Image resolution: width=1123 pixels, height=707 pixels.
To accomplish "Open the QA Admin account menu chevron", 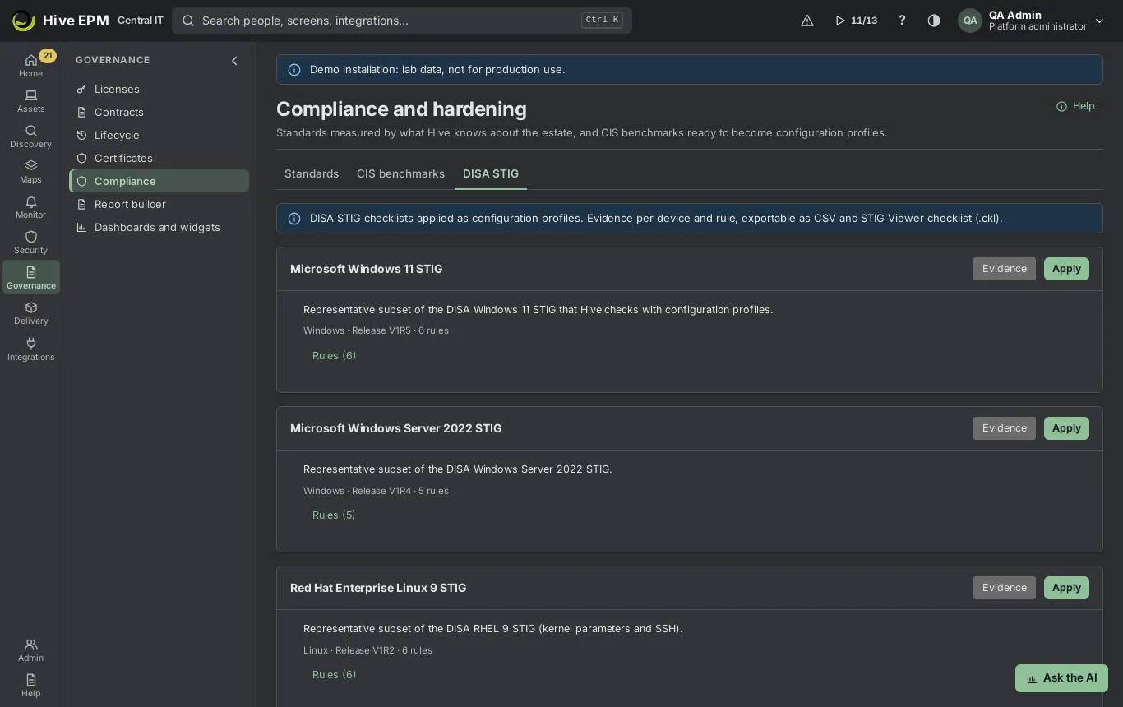I will [x=1099, y=21].
